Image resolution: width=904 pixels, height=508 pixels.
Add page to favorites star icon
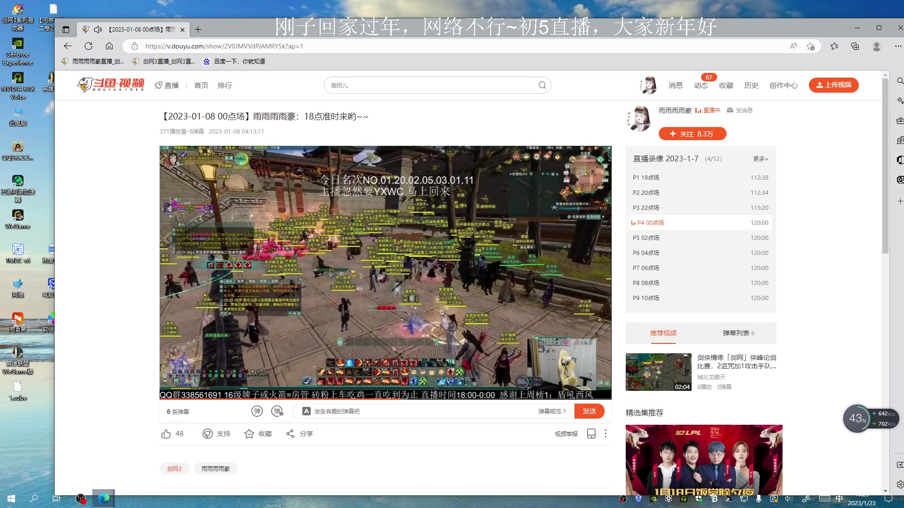point(810,46)
